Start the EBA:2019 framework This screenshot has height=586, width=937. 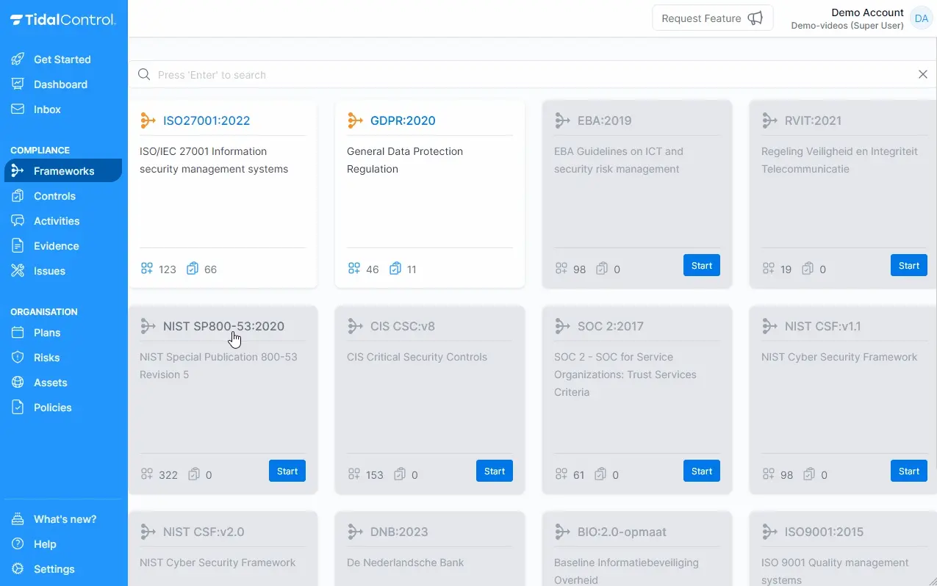coord(702,265)
